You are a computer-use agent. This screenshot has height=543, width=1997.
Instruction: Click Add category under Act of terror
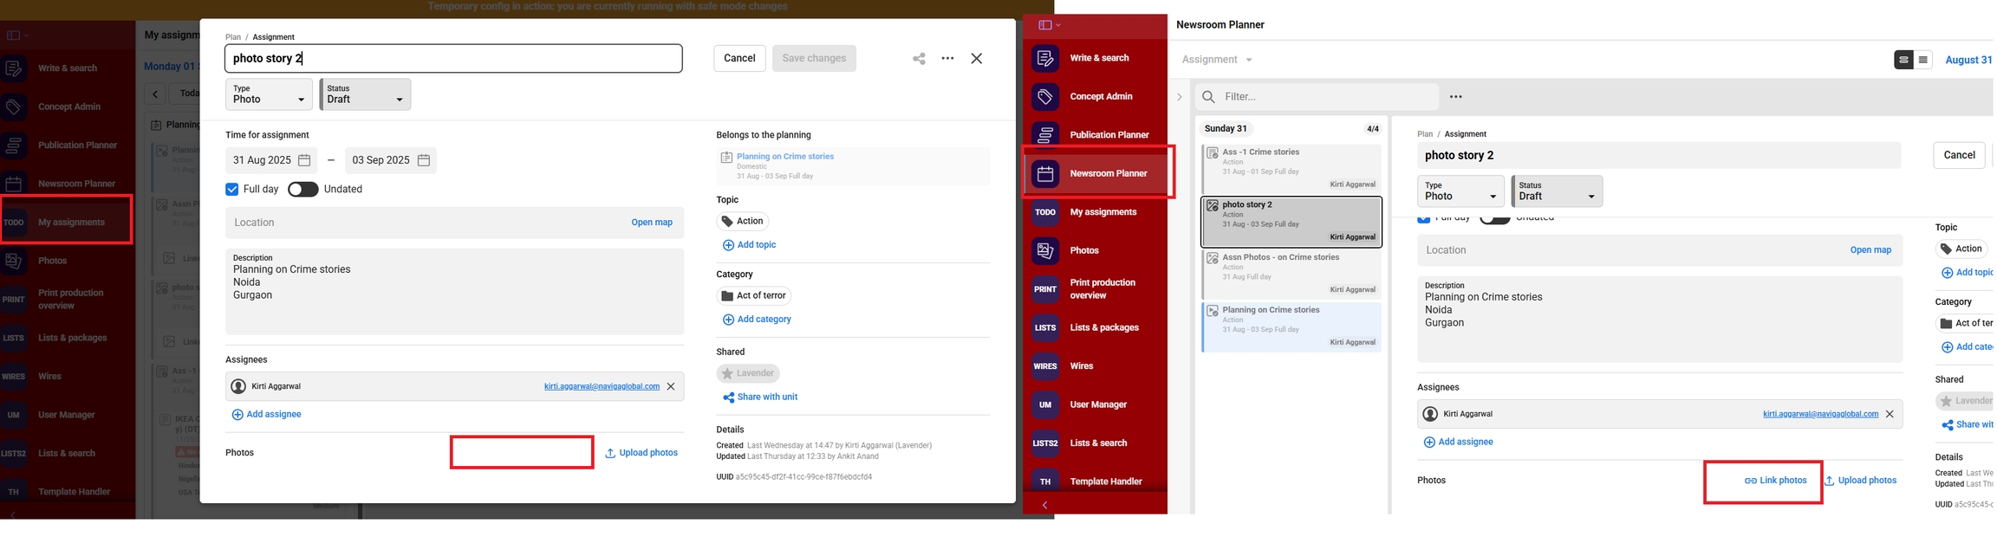click(x=757, y=320)
